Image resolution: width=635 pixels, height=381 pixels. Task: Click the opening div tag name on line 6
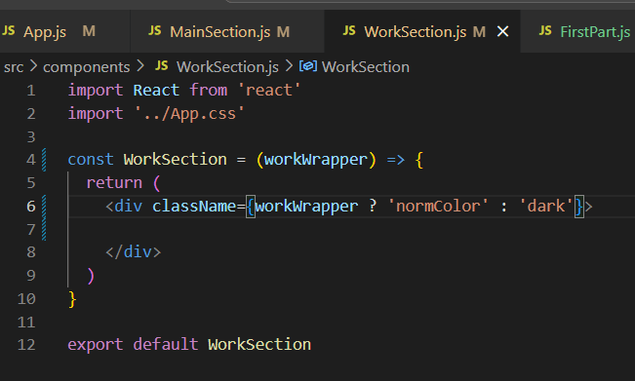(129, 207)
